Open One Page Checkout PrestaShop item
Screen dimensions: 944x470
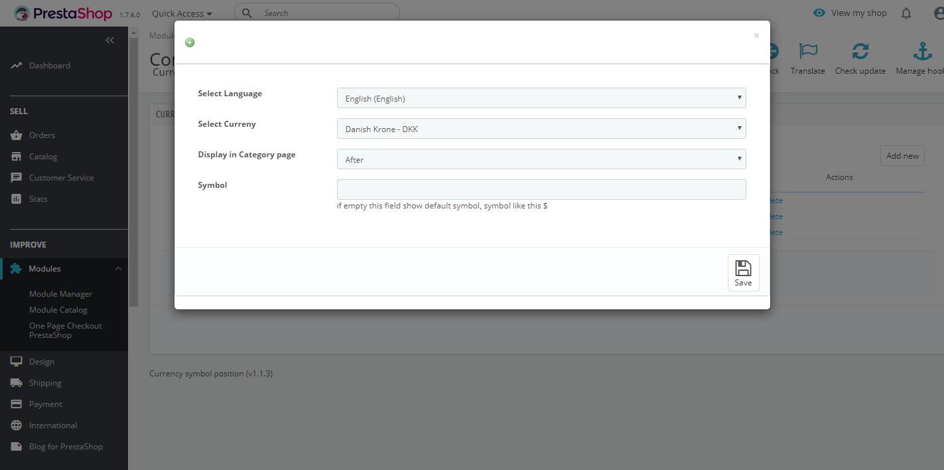(66, 331)
